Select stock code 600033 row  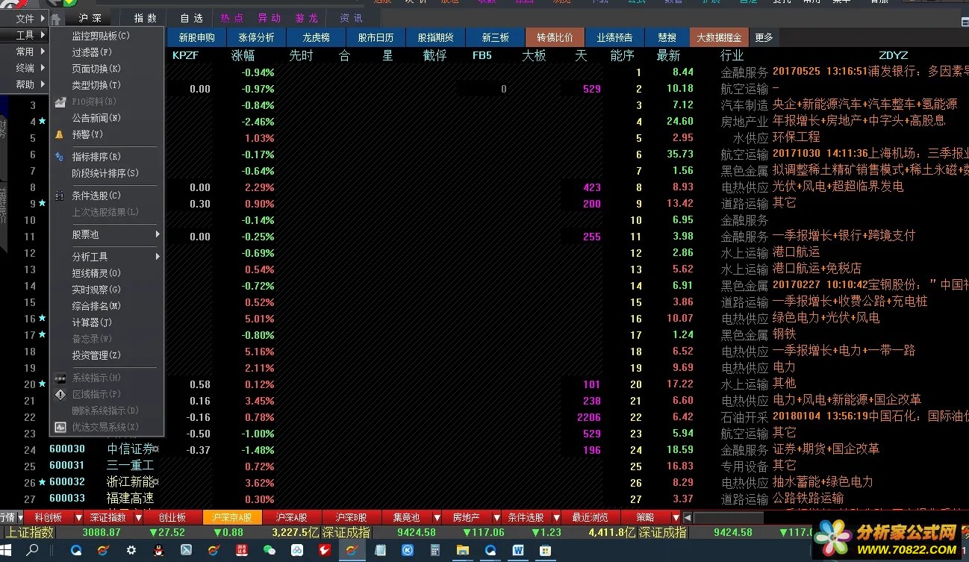67,499
